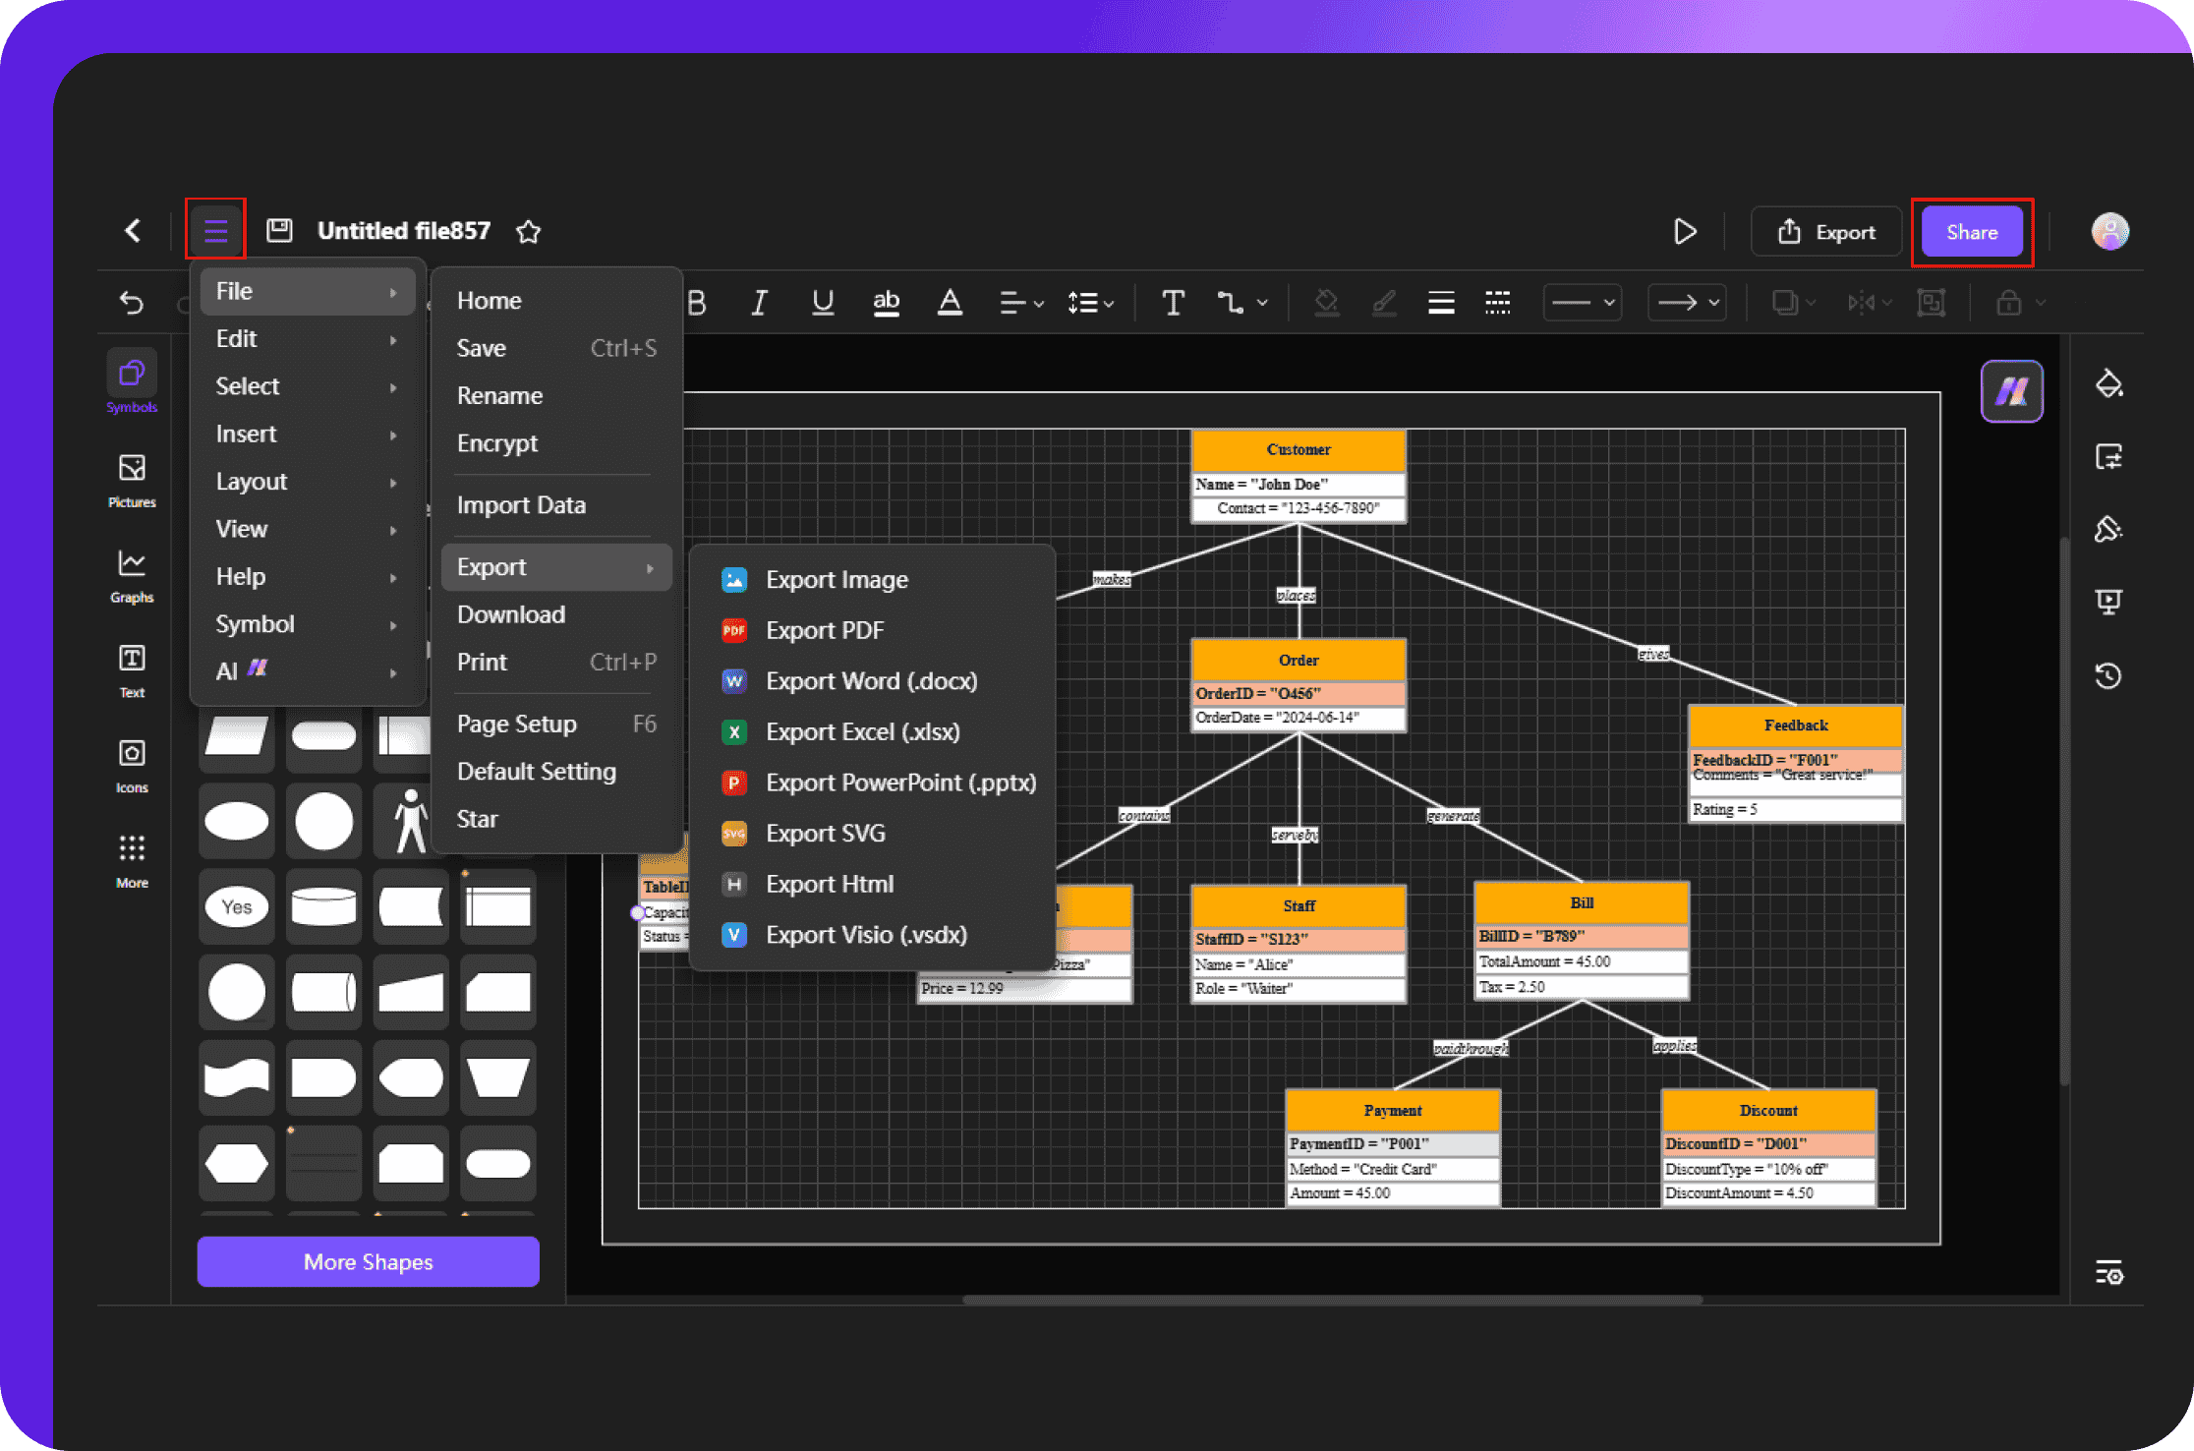The image size is (2194, 1451).
Task: Select the hexagon shape thumbnail
Action: coord(237,1164)
